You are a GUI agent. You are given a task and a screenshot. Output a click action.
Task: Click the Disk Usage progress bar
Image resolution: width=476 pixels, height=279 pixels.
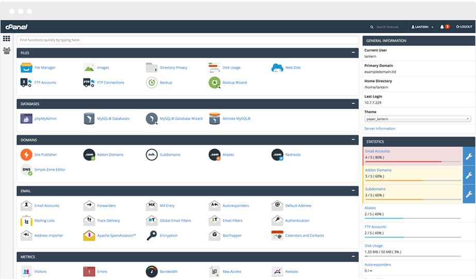pyautogui.click(x=412, y=256)
